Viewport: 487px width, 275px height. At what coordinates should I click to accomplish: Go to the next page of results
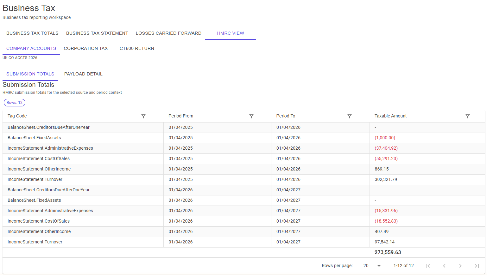point(460,266)
